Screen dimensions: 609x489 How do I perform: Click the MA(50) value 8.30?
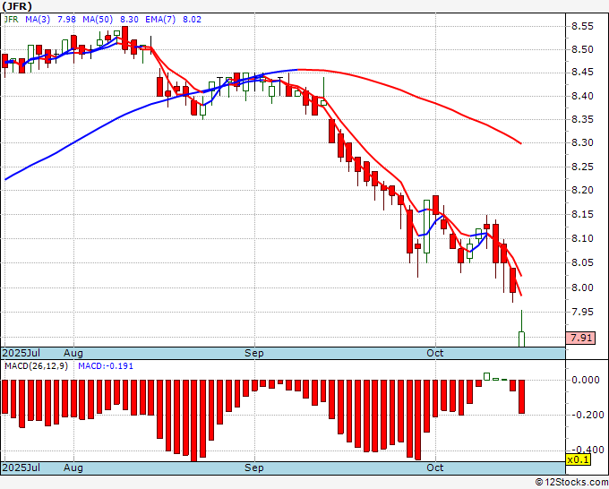129,19
